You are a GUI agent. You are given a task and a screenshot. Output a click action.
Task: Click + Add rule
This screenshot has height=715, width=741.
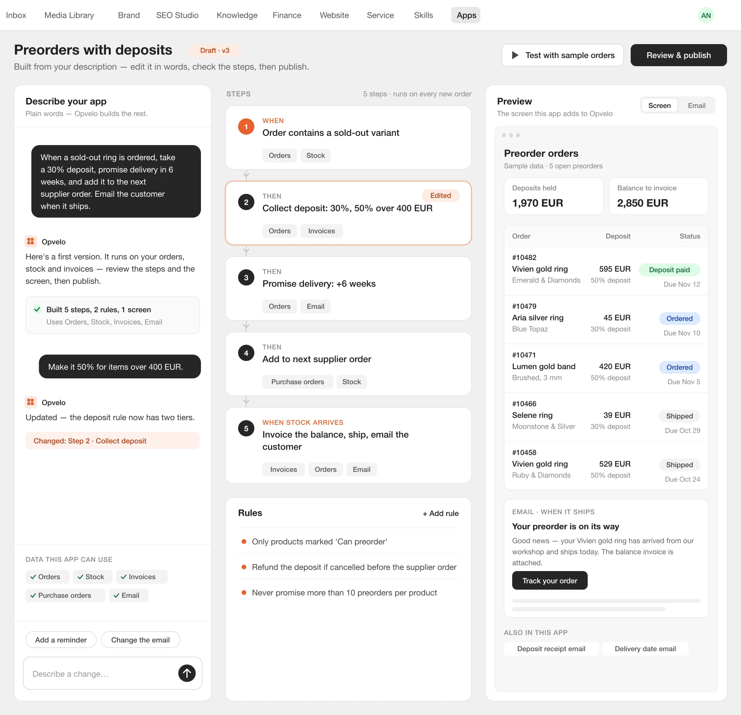pos(441,513)
